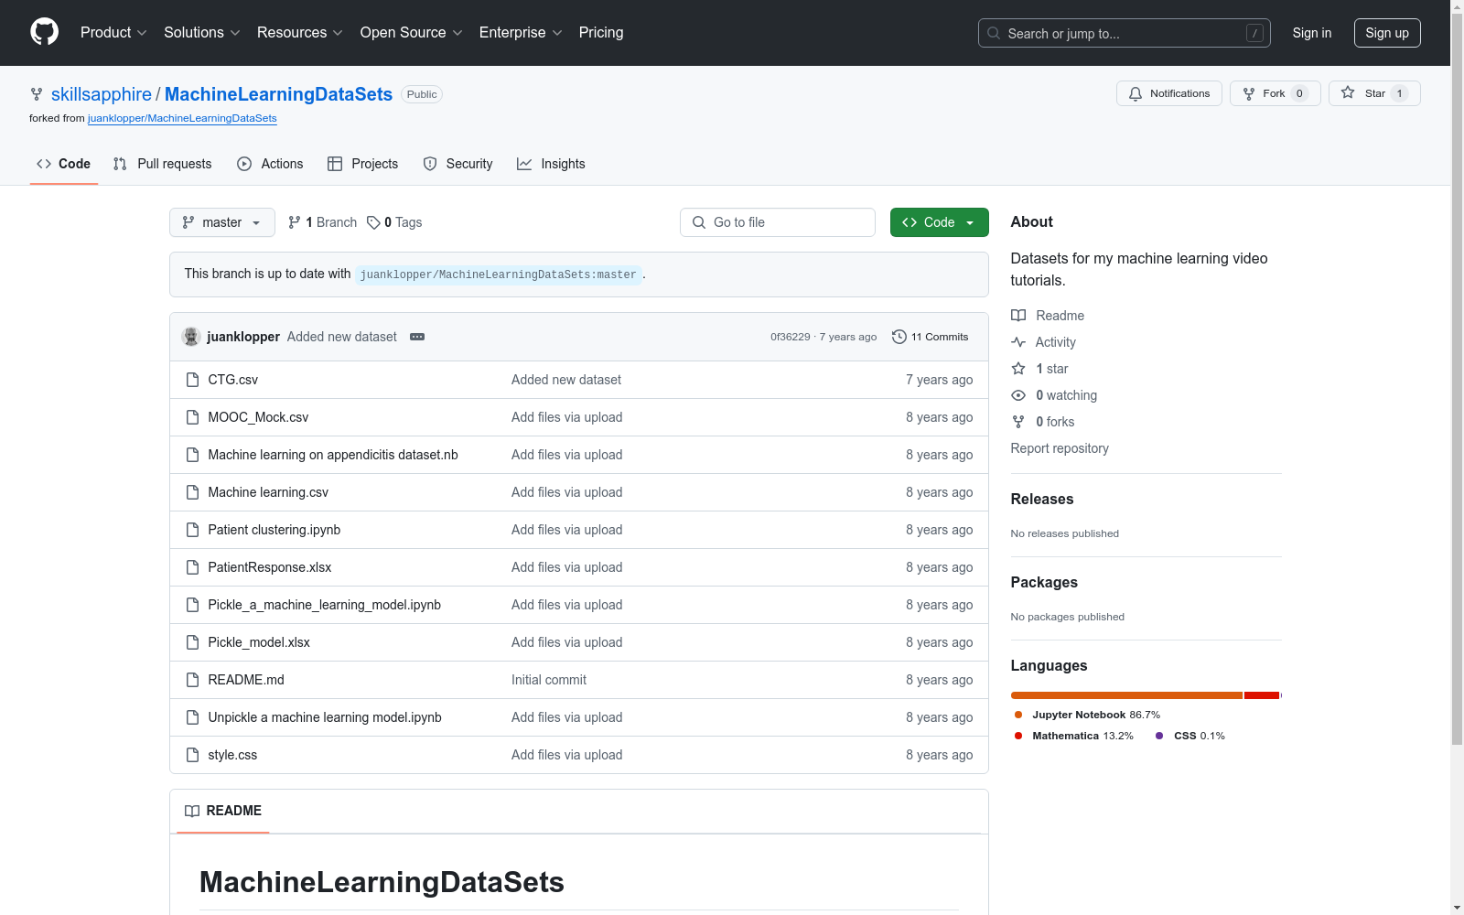Fork this repository
This screenshot has height=915, width=1464.
click(x=1276, y=93)
